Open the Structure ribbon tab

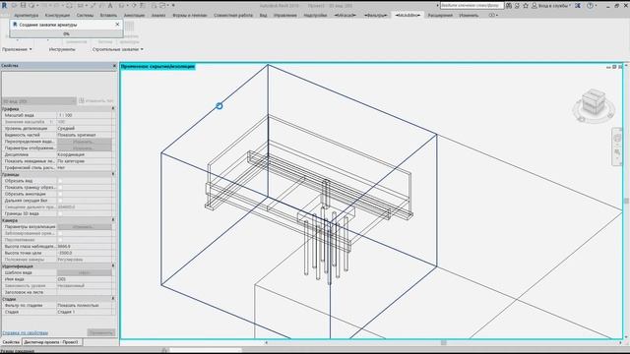pos(57,16)
